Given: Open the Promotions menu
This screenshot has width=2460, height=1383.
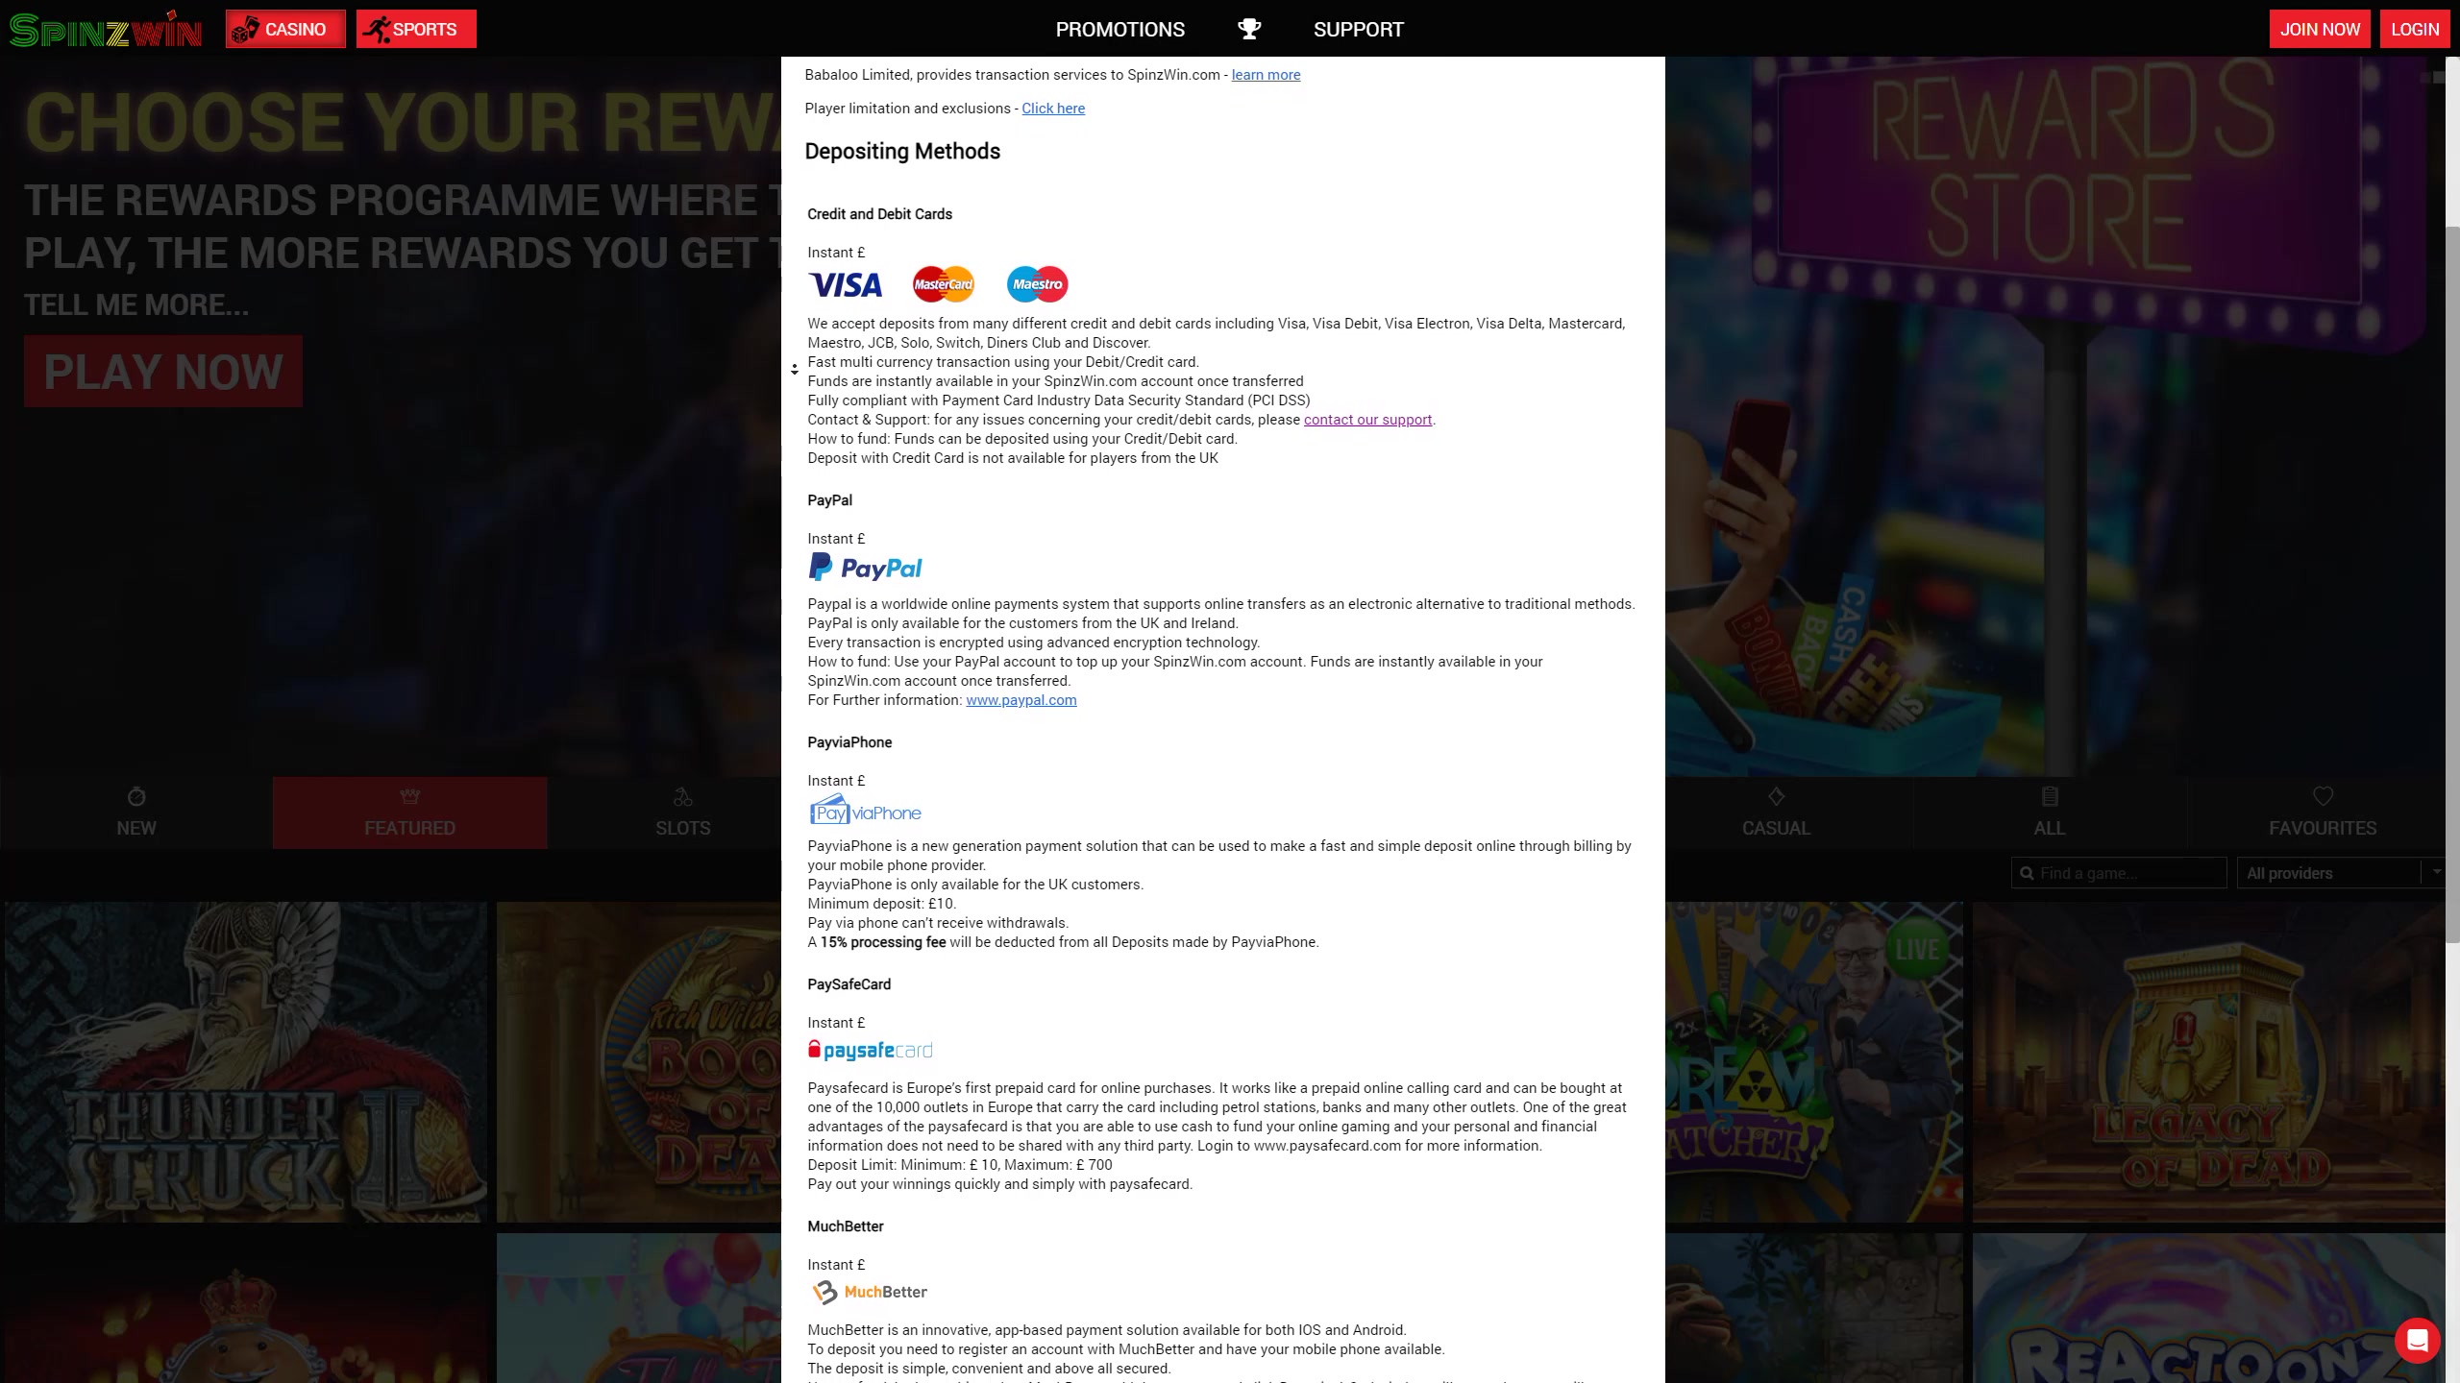Looking at the screenshot, I should pos(1119,29).
